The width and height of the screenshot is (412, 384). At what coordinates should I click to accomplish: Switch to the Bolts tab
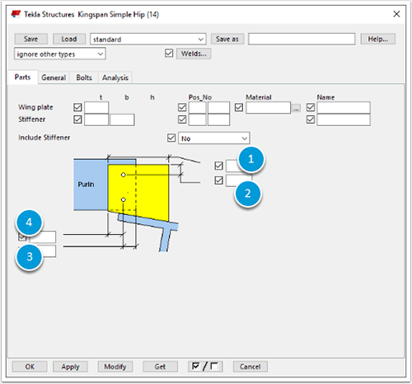pyautogui.click(x=84, y=77)
